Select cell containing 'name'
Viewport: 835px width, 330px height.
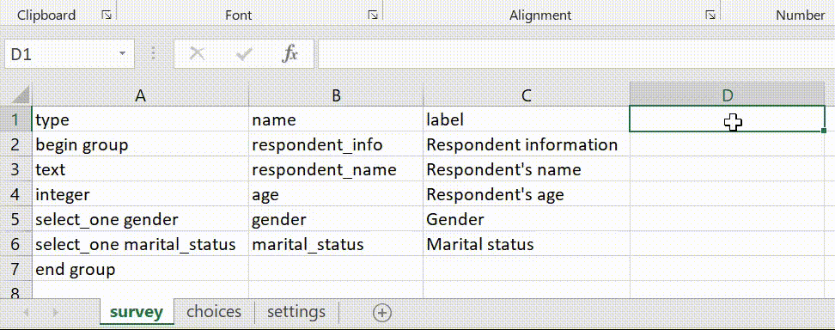pos(336,119)
